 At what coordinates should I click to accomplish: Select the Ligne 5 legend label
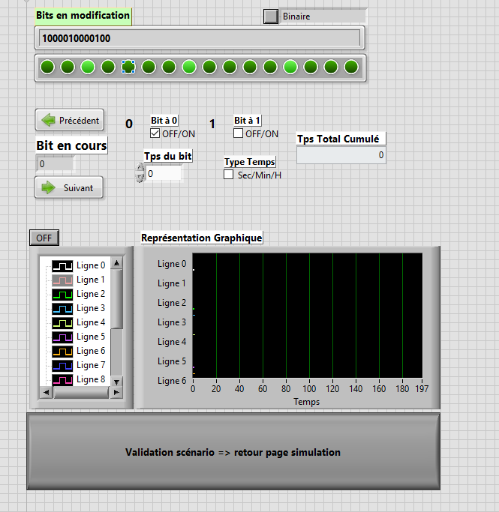(x=91, y=337)
